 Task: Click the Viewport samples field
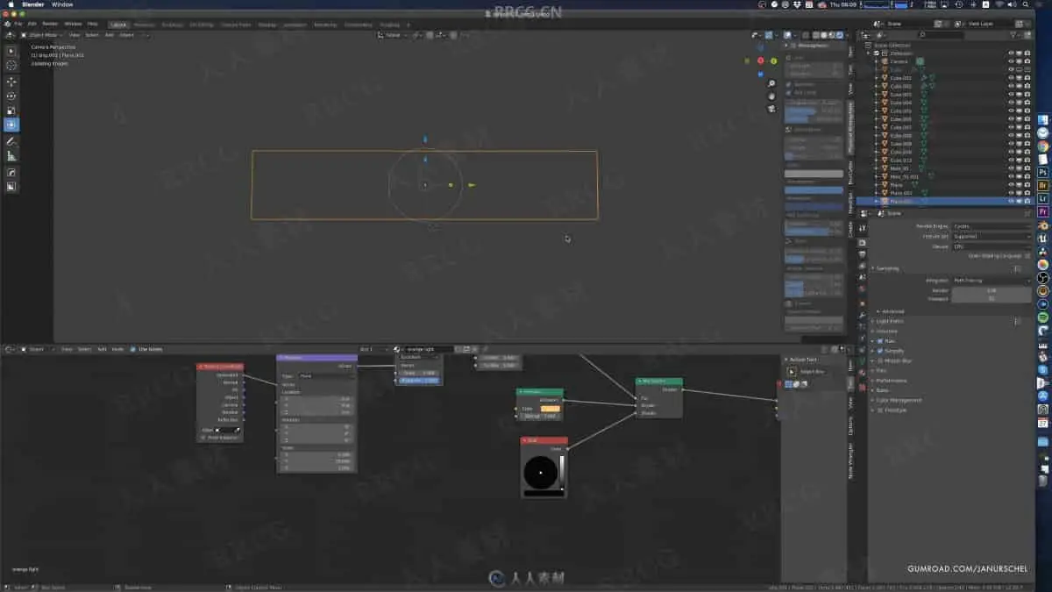tap(992, 298)
